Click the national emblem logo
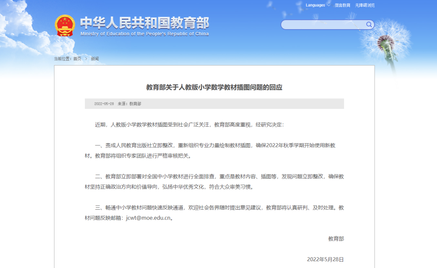Image resolution: width=437 pixels, height=268 pixels. tap(64, 24)
